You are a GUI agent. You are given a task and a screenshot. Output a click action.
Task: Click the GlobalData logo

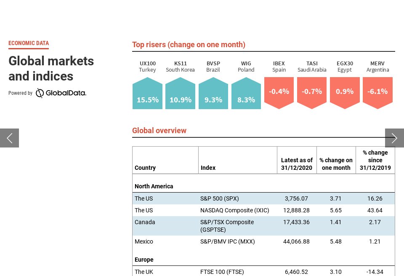coord(61,93)
